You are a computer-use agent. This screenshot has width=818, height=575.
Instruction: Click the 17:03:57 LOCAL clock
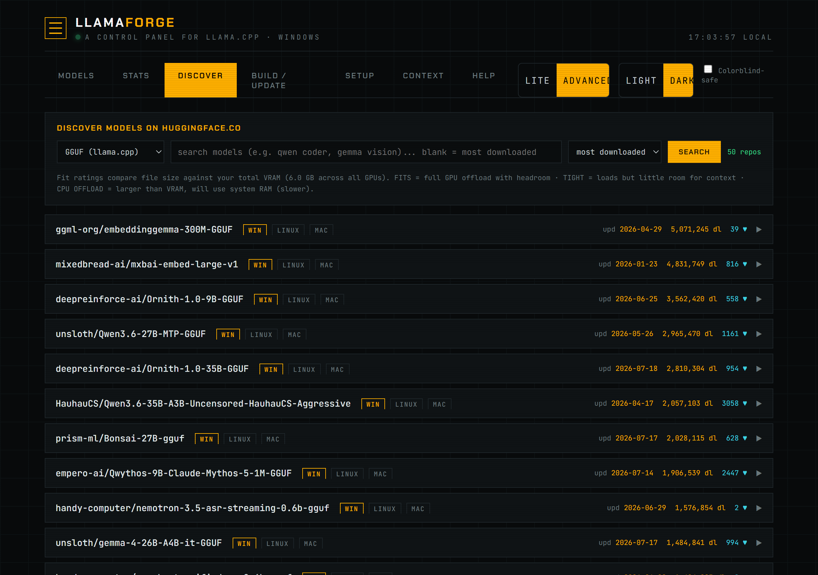pos(730,37)
